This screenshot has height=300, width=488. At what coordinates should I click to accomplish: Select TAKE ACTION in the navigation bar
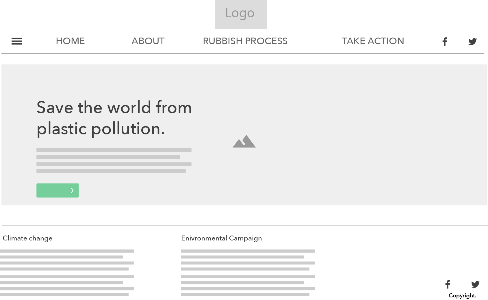point(373,41)
